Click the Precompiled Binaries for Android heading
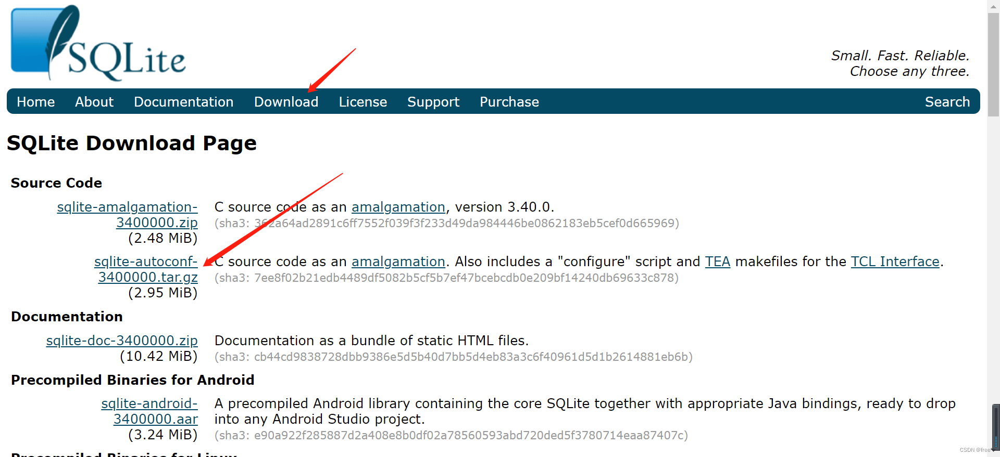 click(132, 380)
